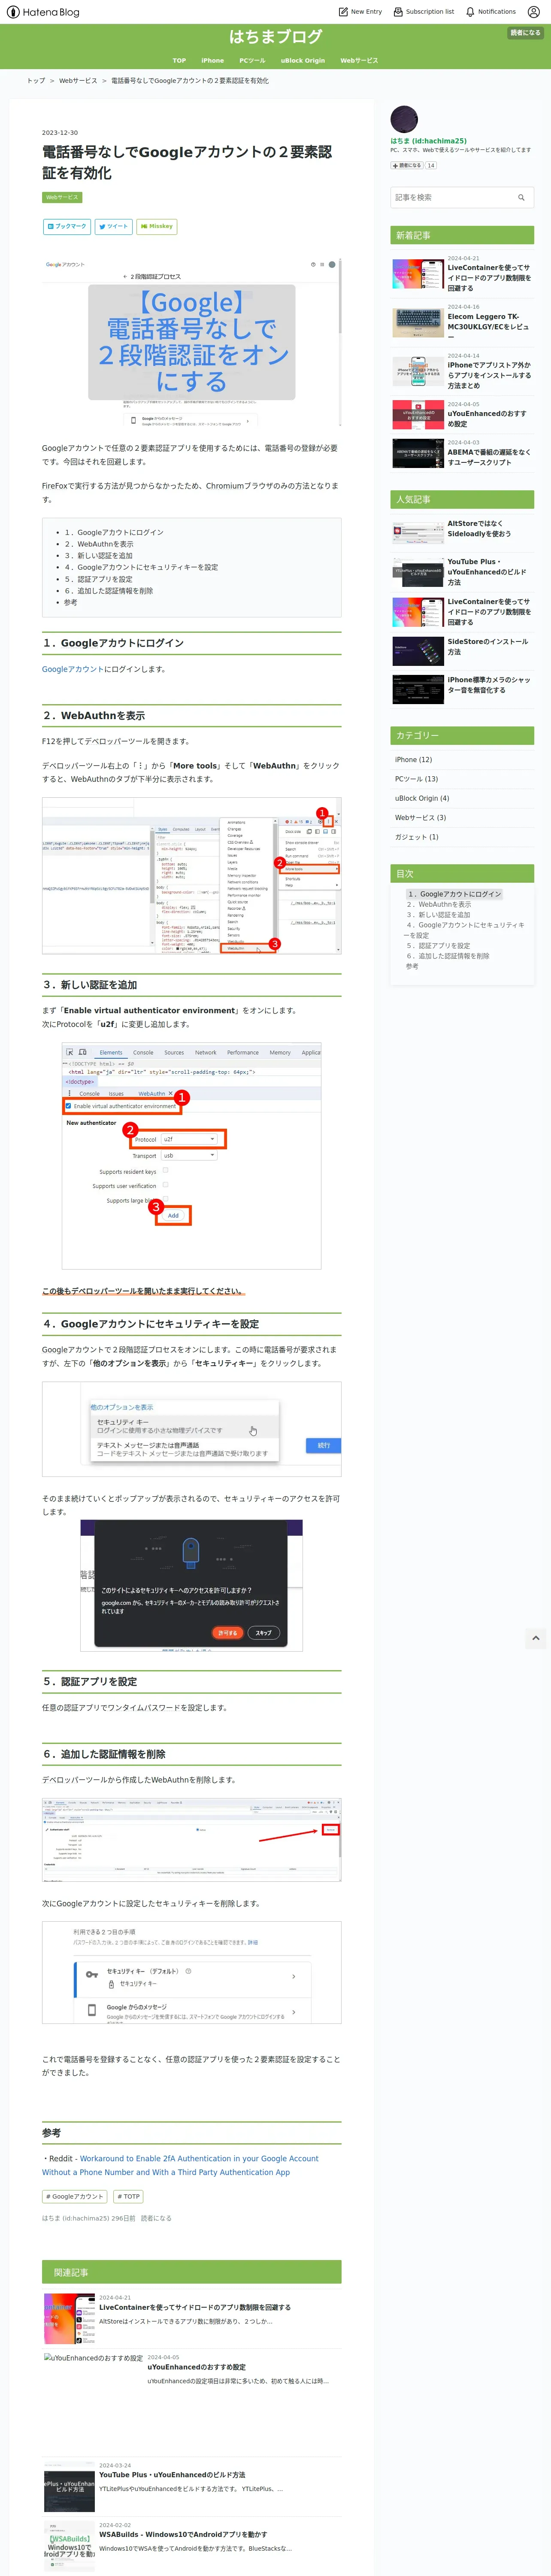Viewport: 551px width, 2576px height.
Task: Select category ガジェット (1)
Action: (x=417, y=837)
